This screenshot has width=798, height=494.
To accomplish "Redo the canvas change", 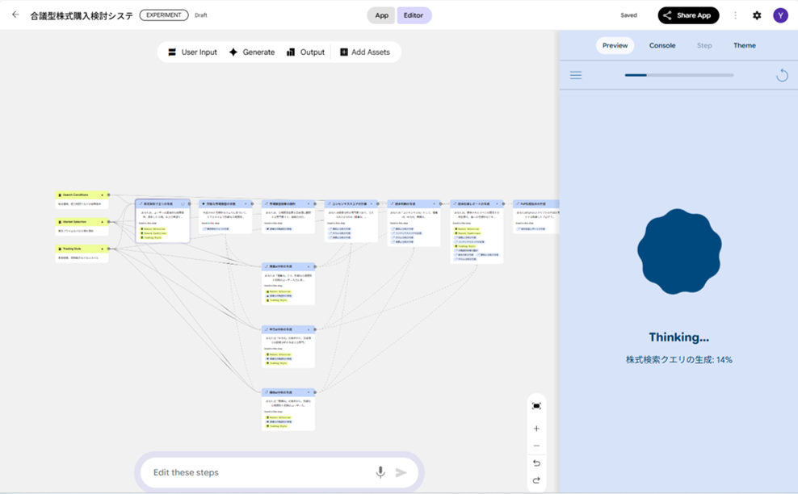I will pos(536,480).
